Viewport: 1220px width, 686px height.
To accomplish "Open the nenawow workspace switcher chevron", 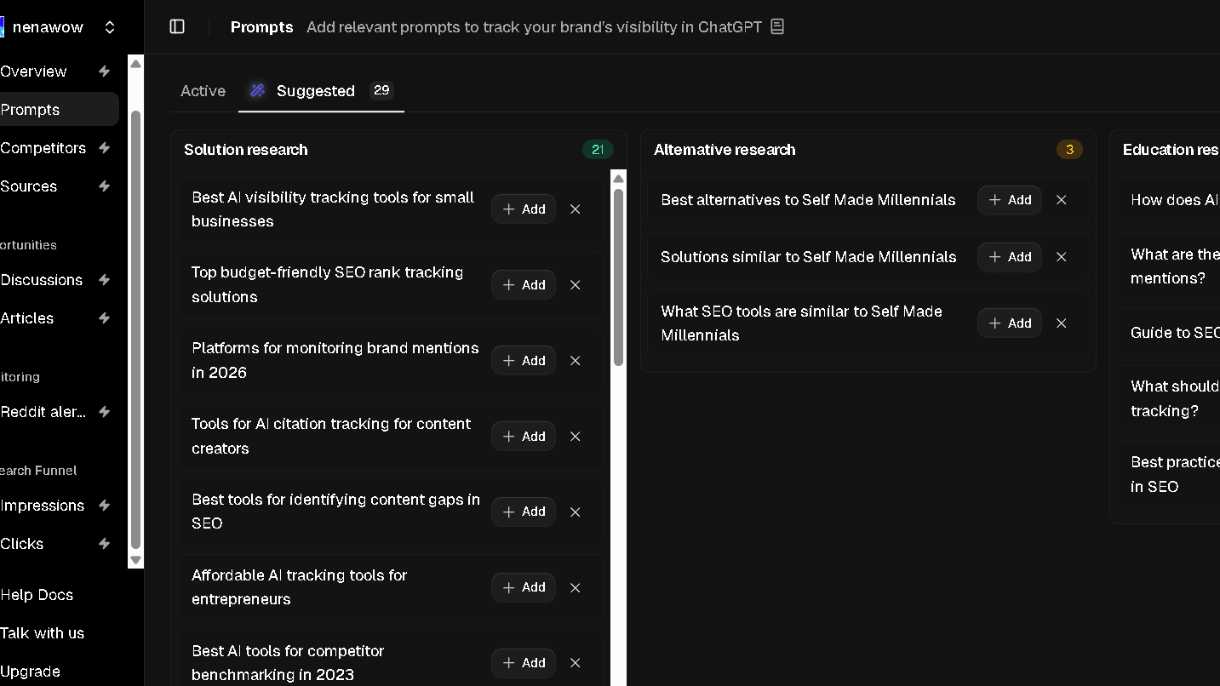I will point(110,26).
